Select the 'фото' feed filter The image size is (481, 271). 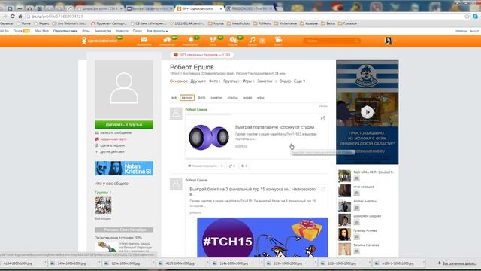201,98
